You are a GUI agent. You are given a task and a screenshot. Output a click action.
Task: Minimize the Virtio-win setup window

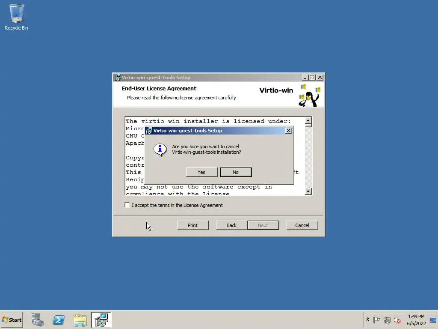[x=305, y=78]
